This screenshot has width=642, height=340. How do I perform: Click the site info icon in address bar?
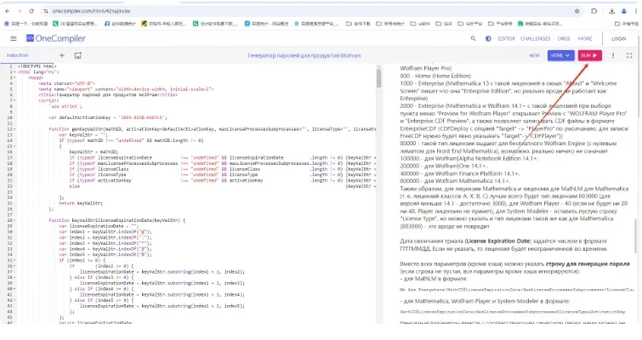click(46, 11)
